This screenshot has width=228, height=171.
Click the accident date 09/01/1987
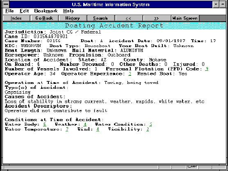click(171, 41)
